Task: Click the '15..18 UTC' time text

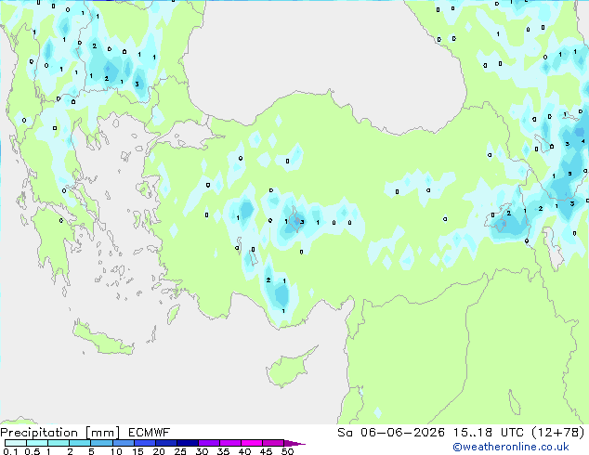Action: click(x=489, y=433)
